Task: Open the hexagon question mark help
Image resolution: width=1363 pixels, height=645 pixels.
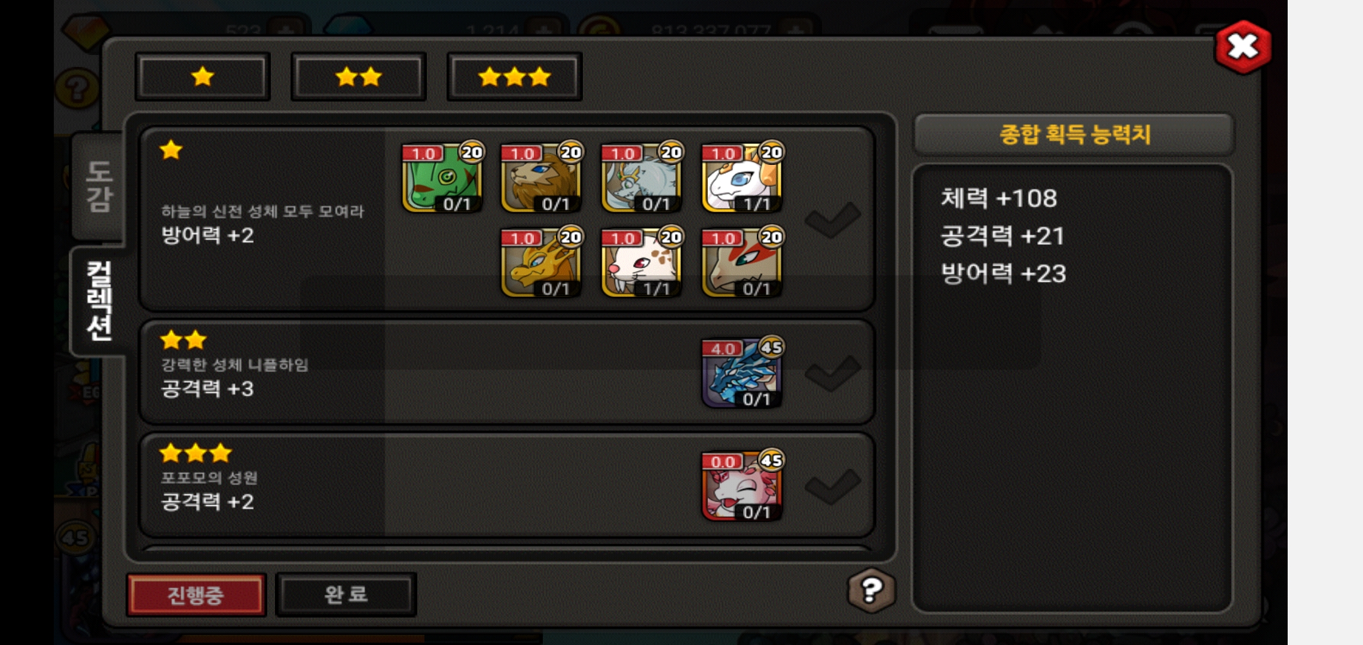Action: [872, 591]
